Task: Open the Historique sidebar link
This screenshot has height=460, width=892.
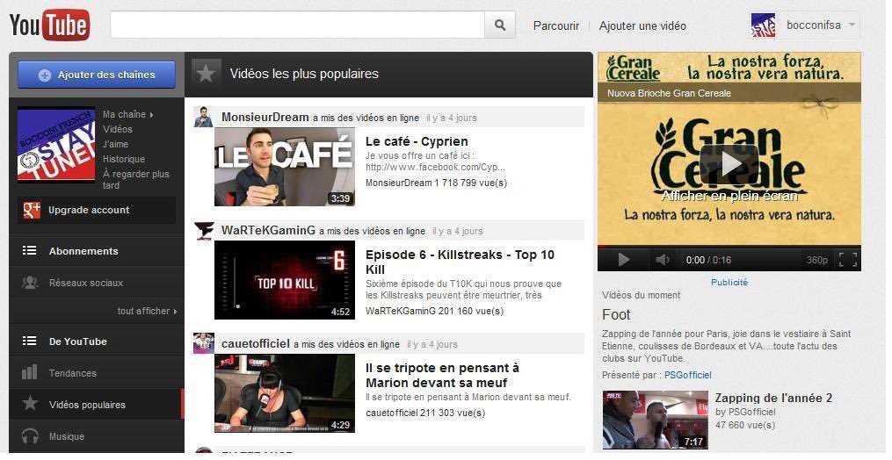Action: [123, 159]
